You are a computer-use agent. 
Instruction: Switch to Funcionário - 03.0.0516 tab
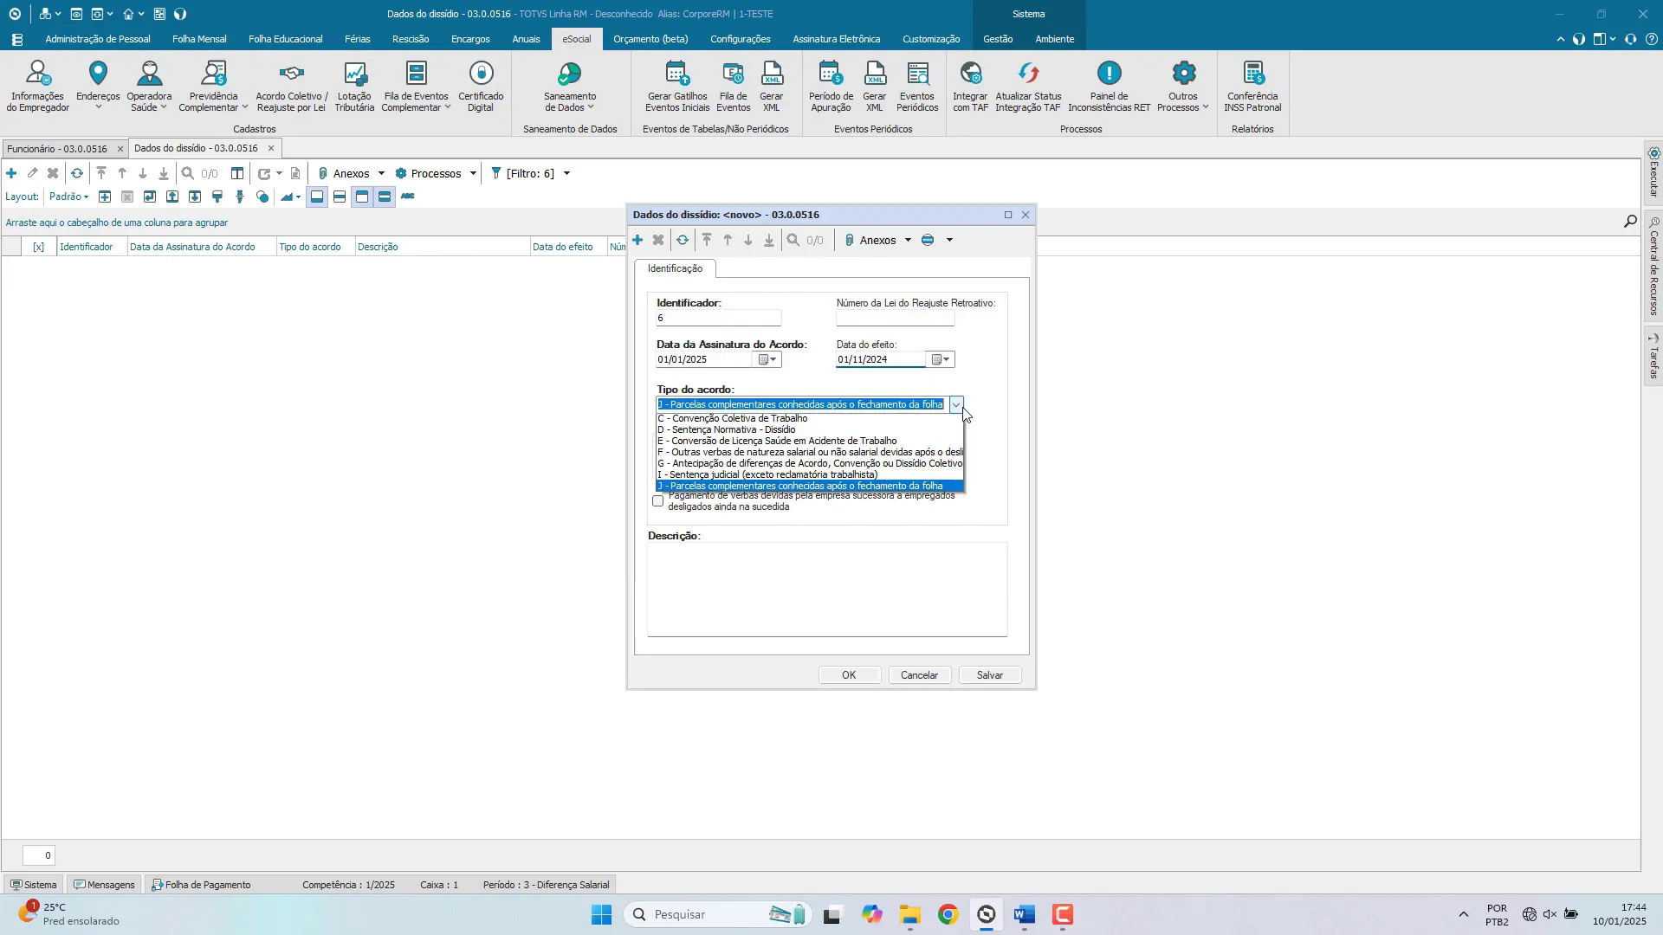[x=57, y=148]
